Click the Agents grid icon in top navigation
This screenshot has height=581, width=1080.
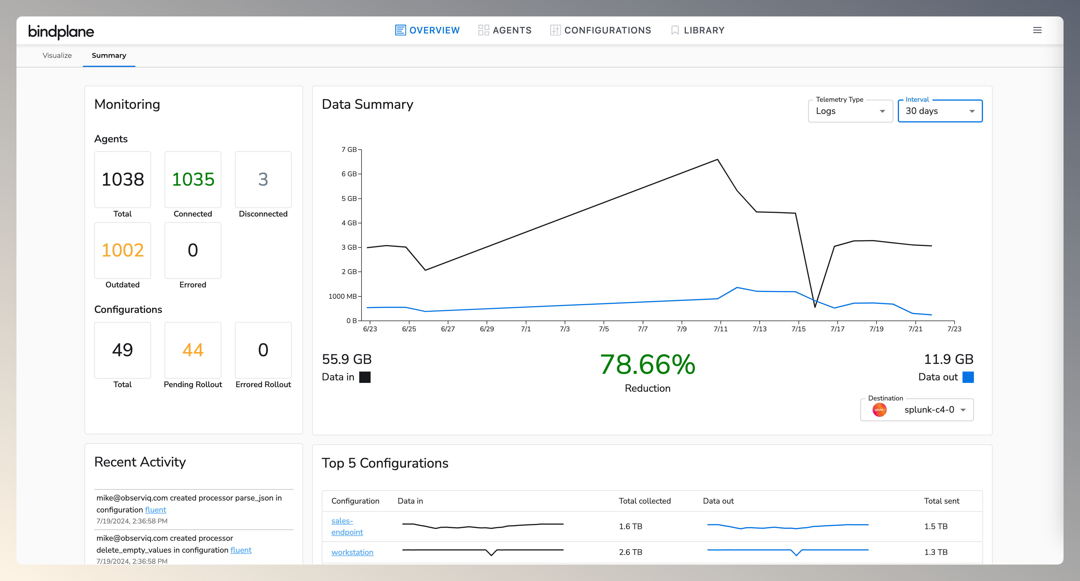click(x=484, y=30)
